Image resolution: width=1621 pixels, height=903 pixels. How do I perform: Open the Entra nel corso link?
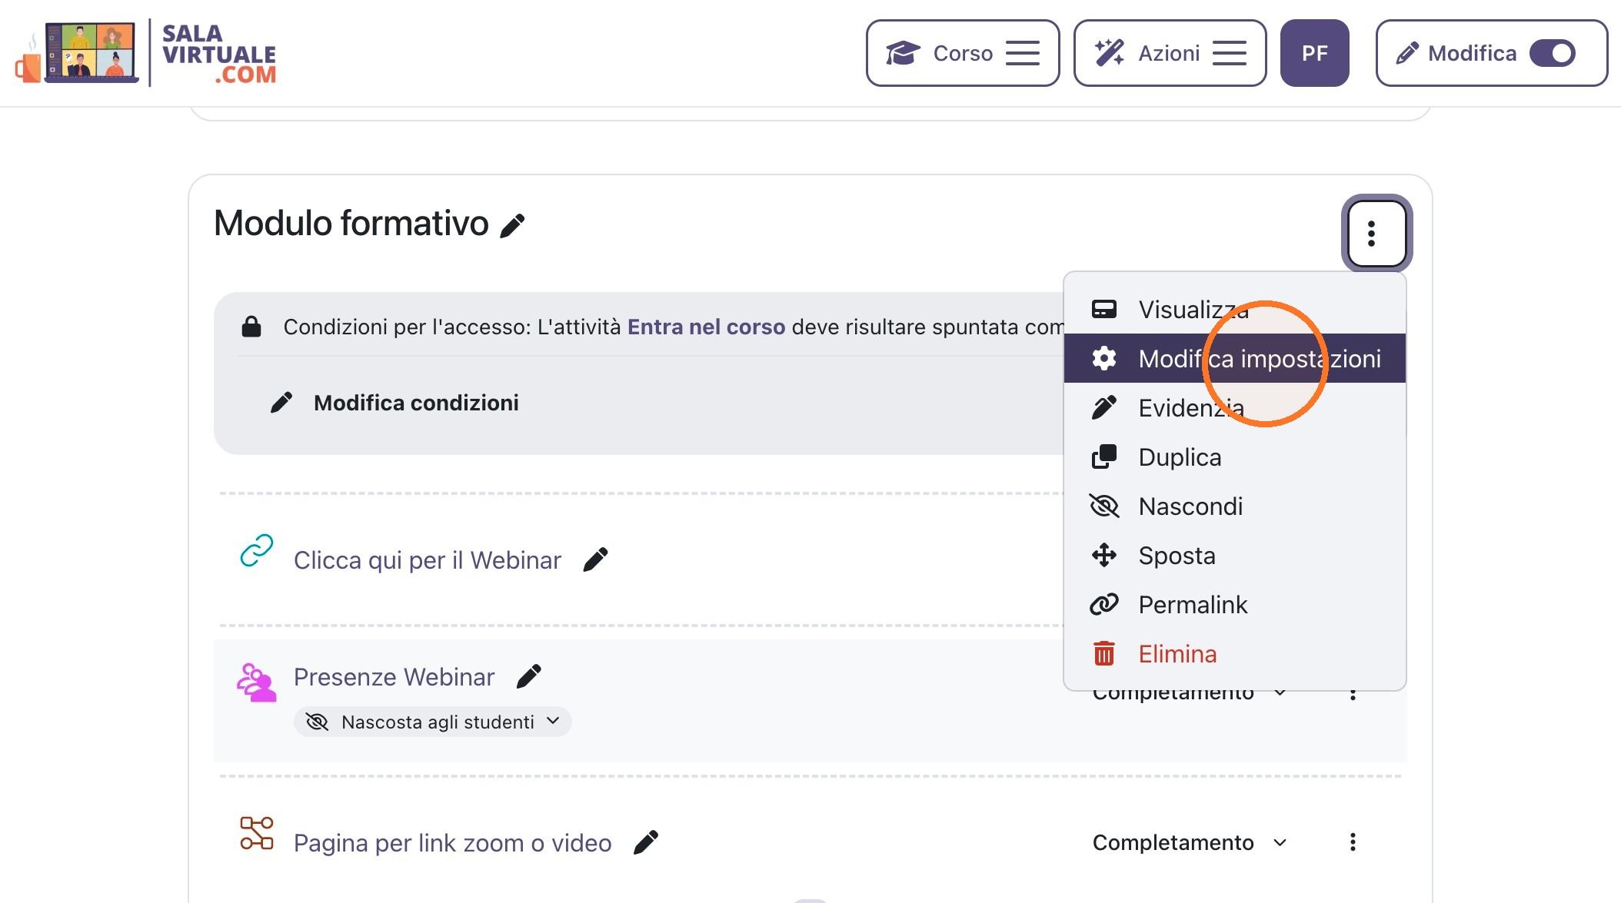pyautogui.click(x=706, y=327)
